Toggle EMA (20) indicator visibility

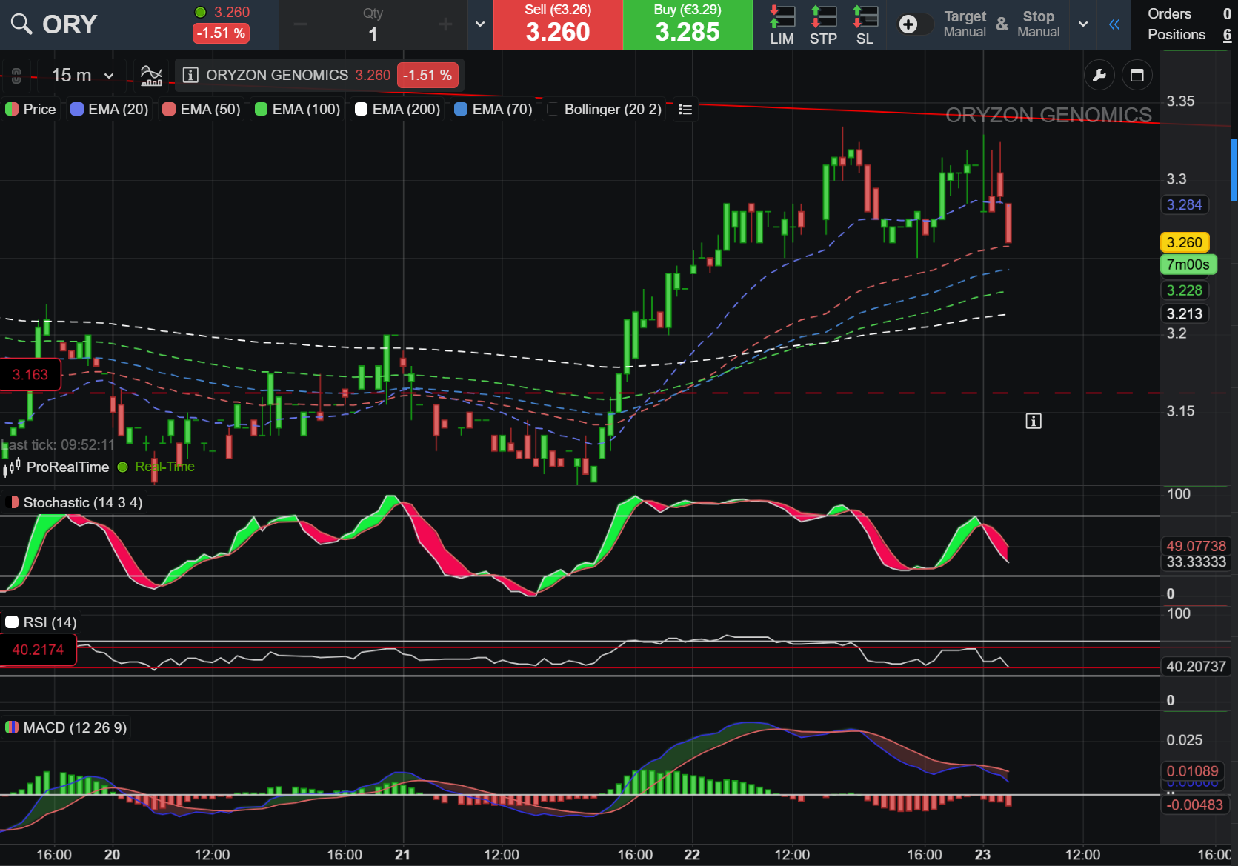pos(109,109)
